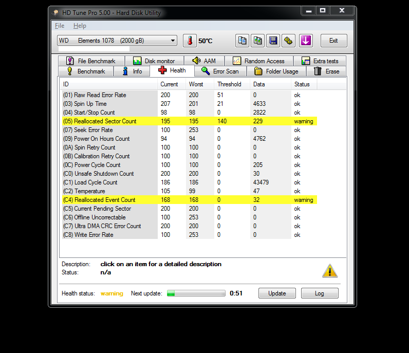Switch to the Benchmark tab
Viewport: 409px width, 353px height.
click(86, 71)
